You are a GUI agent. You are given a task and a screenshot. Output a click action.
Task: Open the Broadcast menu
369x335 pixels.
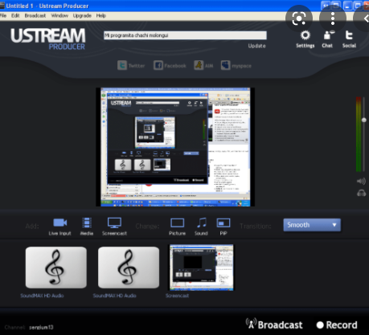35,15
